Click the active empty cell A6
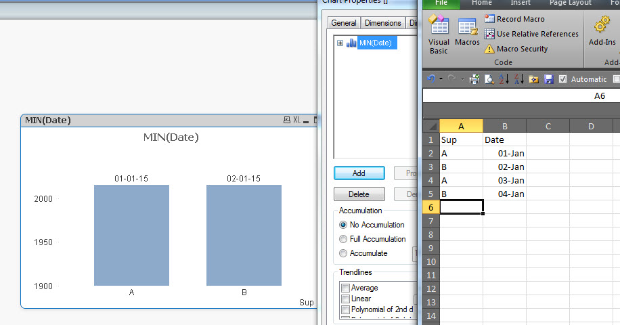This screenshot has height=325, width=620. 462,207
